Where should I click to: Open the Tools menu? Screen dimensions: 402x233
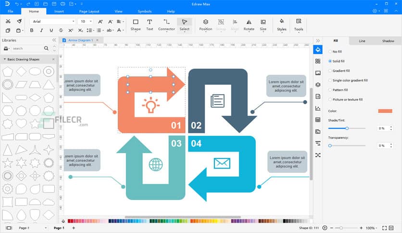[x=299, y=26]
